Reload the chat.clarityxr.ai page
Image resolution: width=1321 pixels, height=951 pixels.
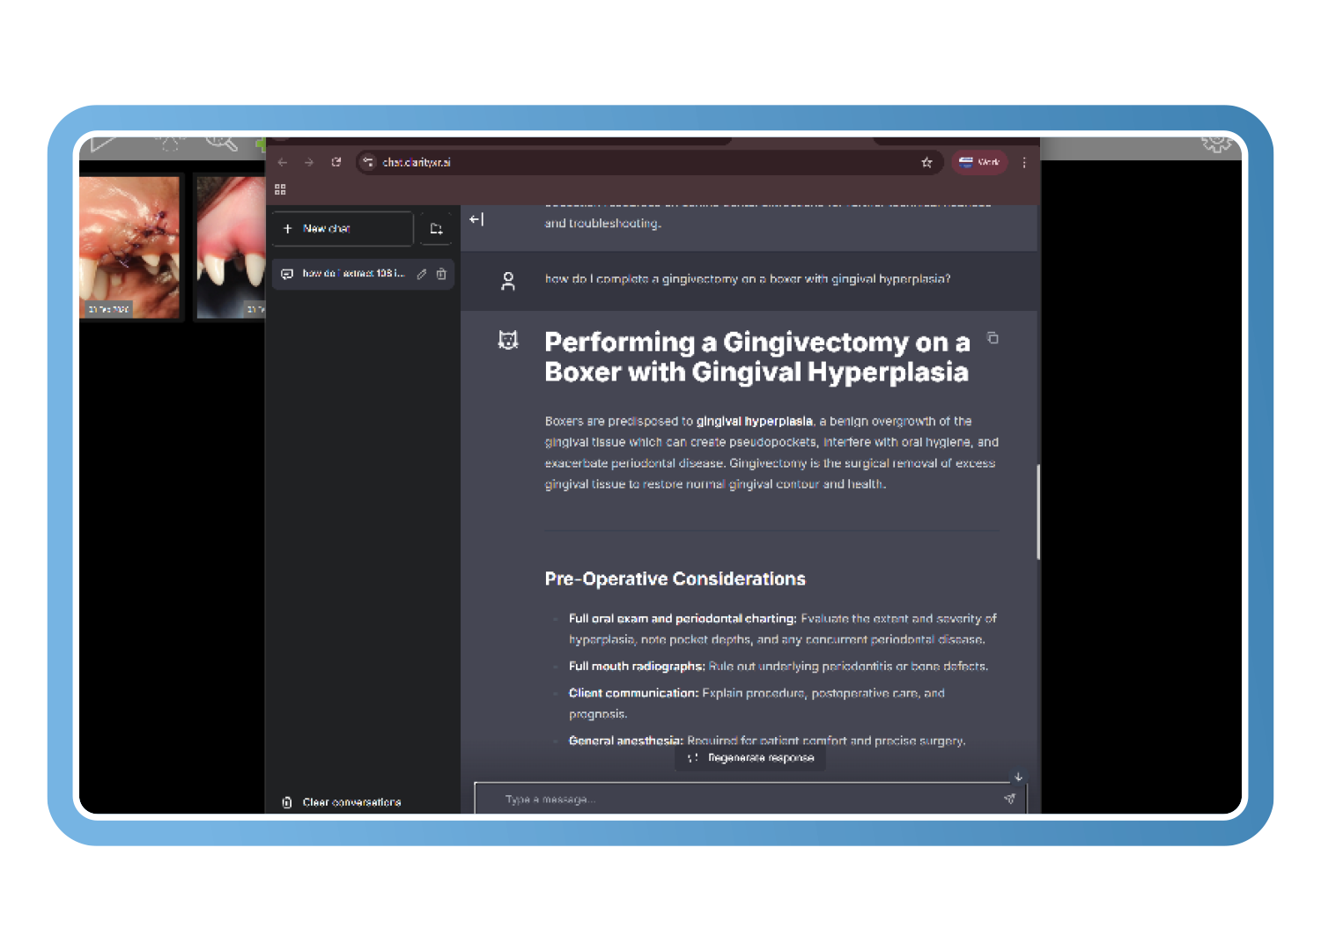[x=336, y=162]
